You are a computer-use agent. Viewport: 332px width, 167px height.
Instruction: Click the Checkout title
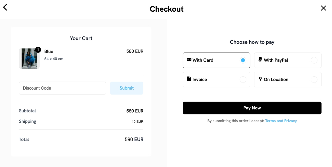(x=166, y=9)
